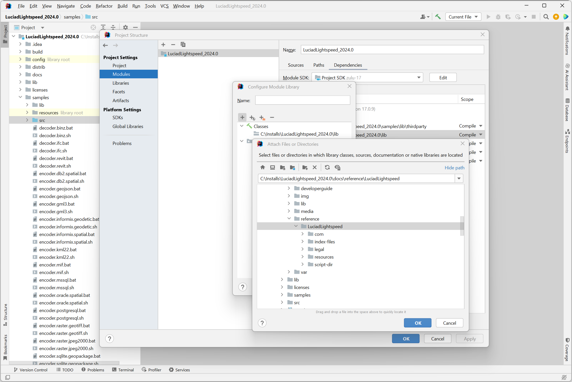Select SDKs under Platform Settings
The image size is (572, 382).
tap(118, 118)
